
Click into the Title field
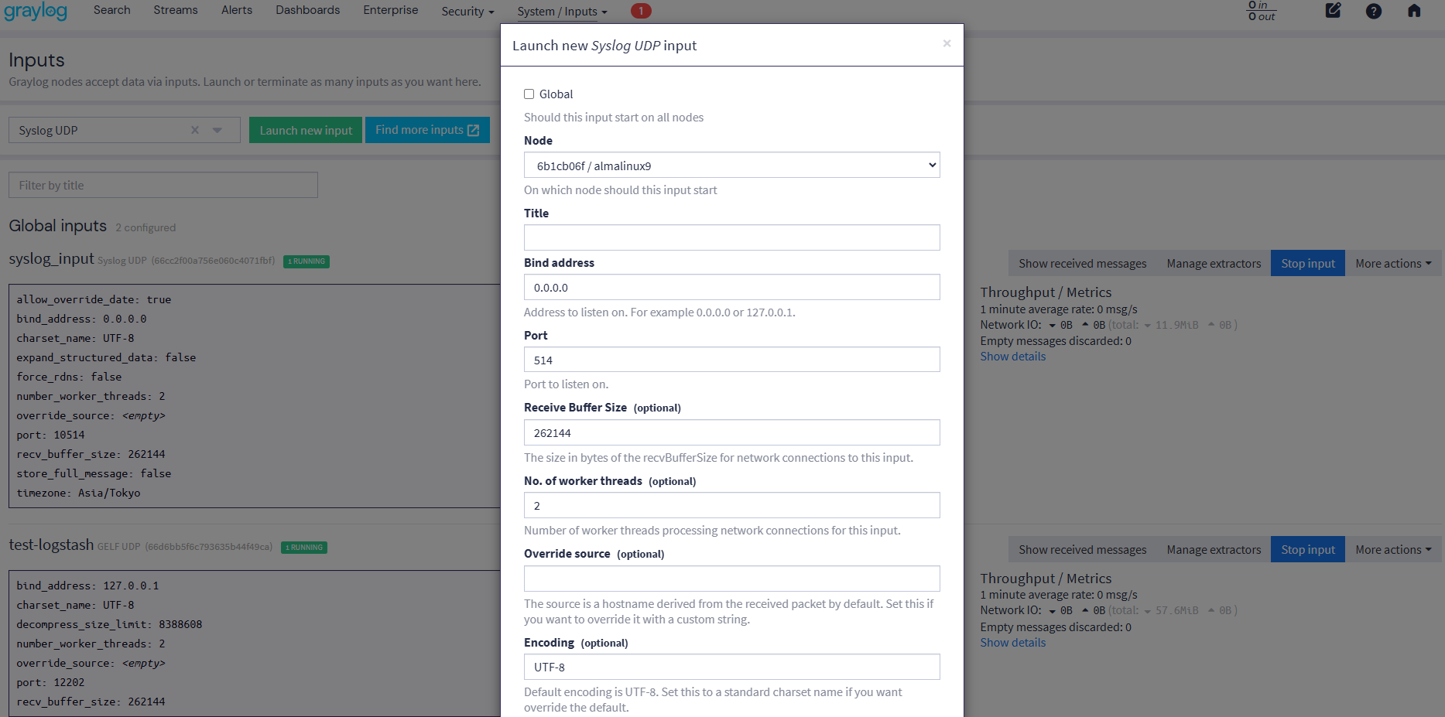click(x=731, y=237)
